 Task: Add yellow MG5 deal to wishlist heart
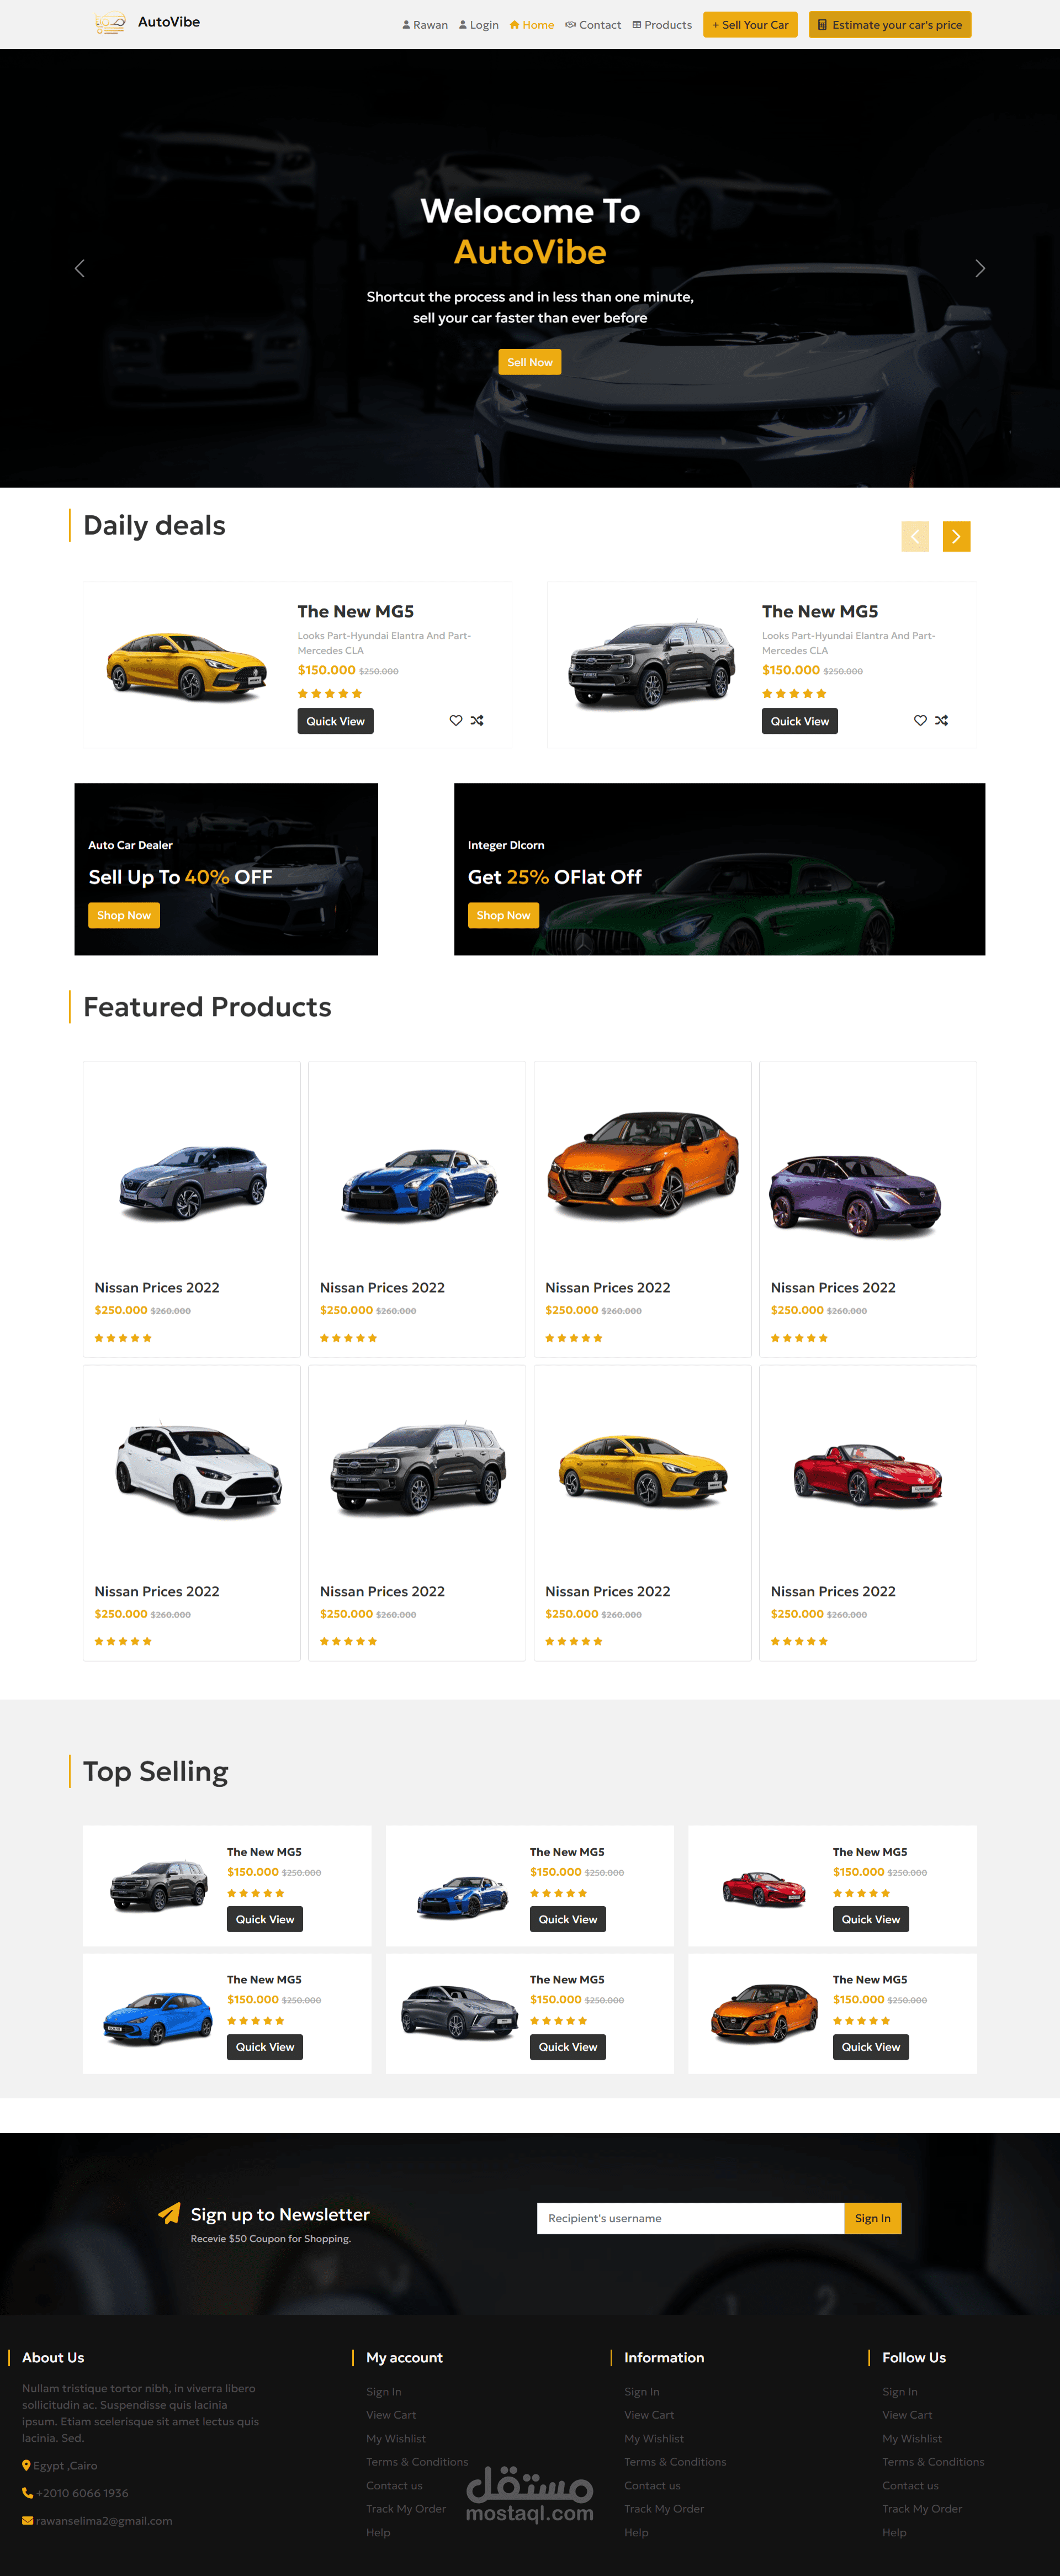[x=456, y=720]
